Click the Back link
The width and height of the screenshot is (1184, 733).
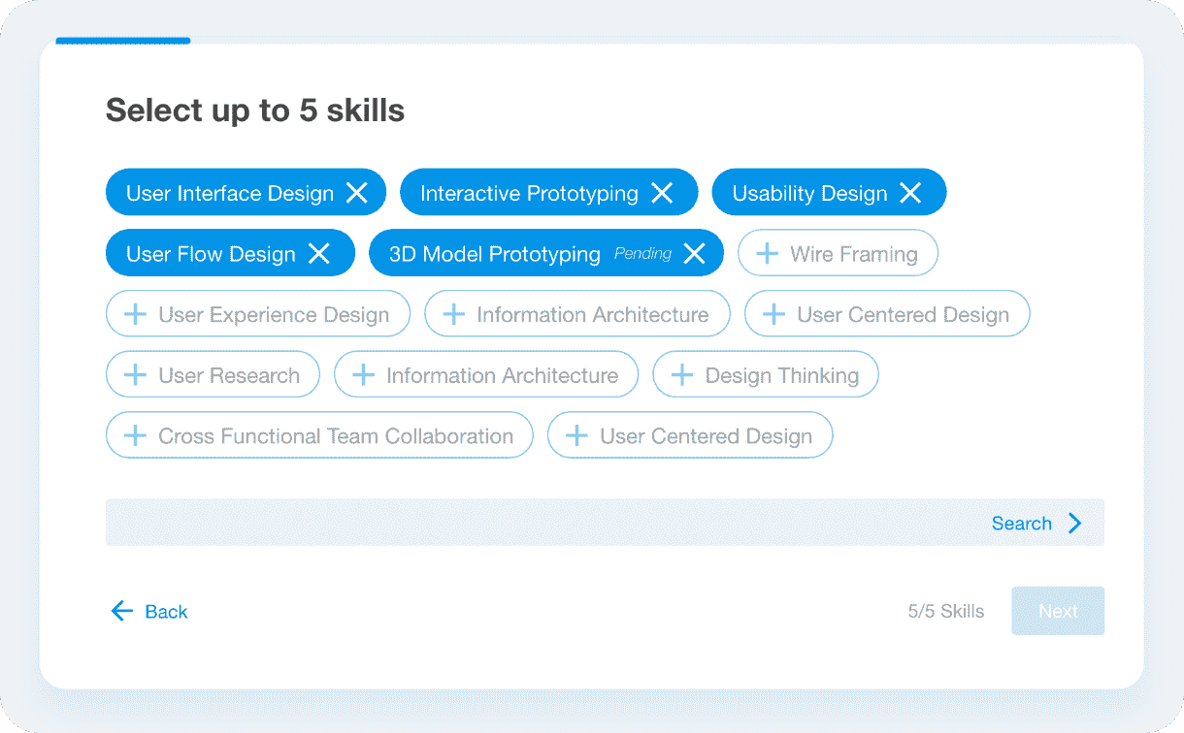click(x=166, y=611)
